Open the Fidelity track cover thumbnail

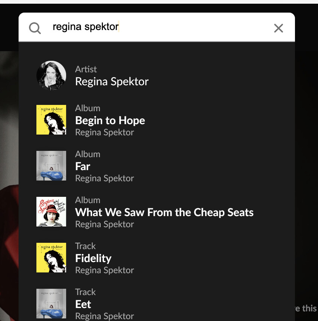coord(51,258)
